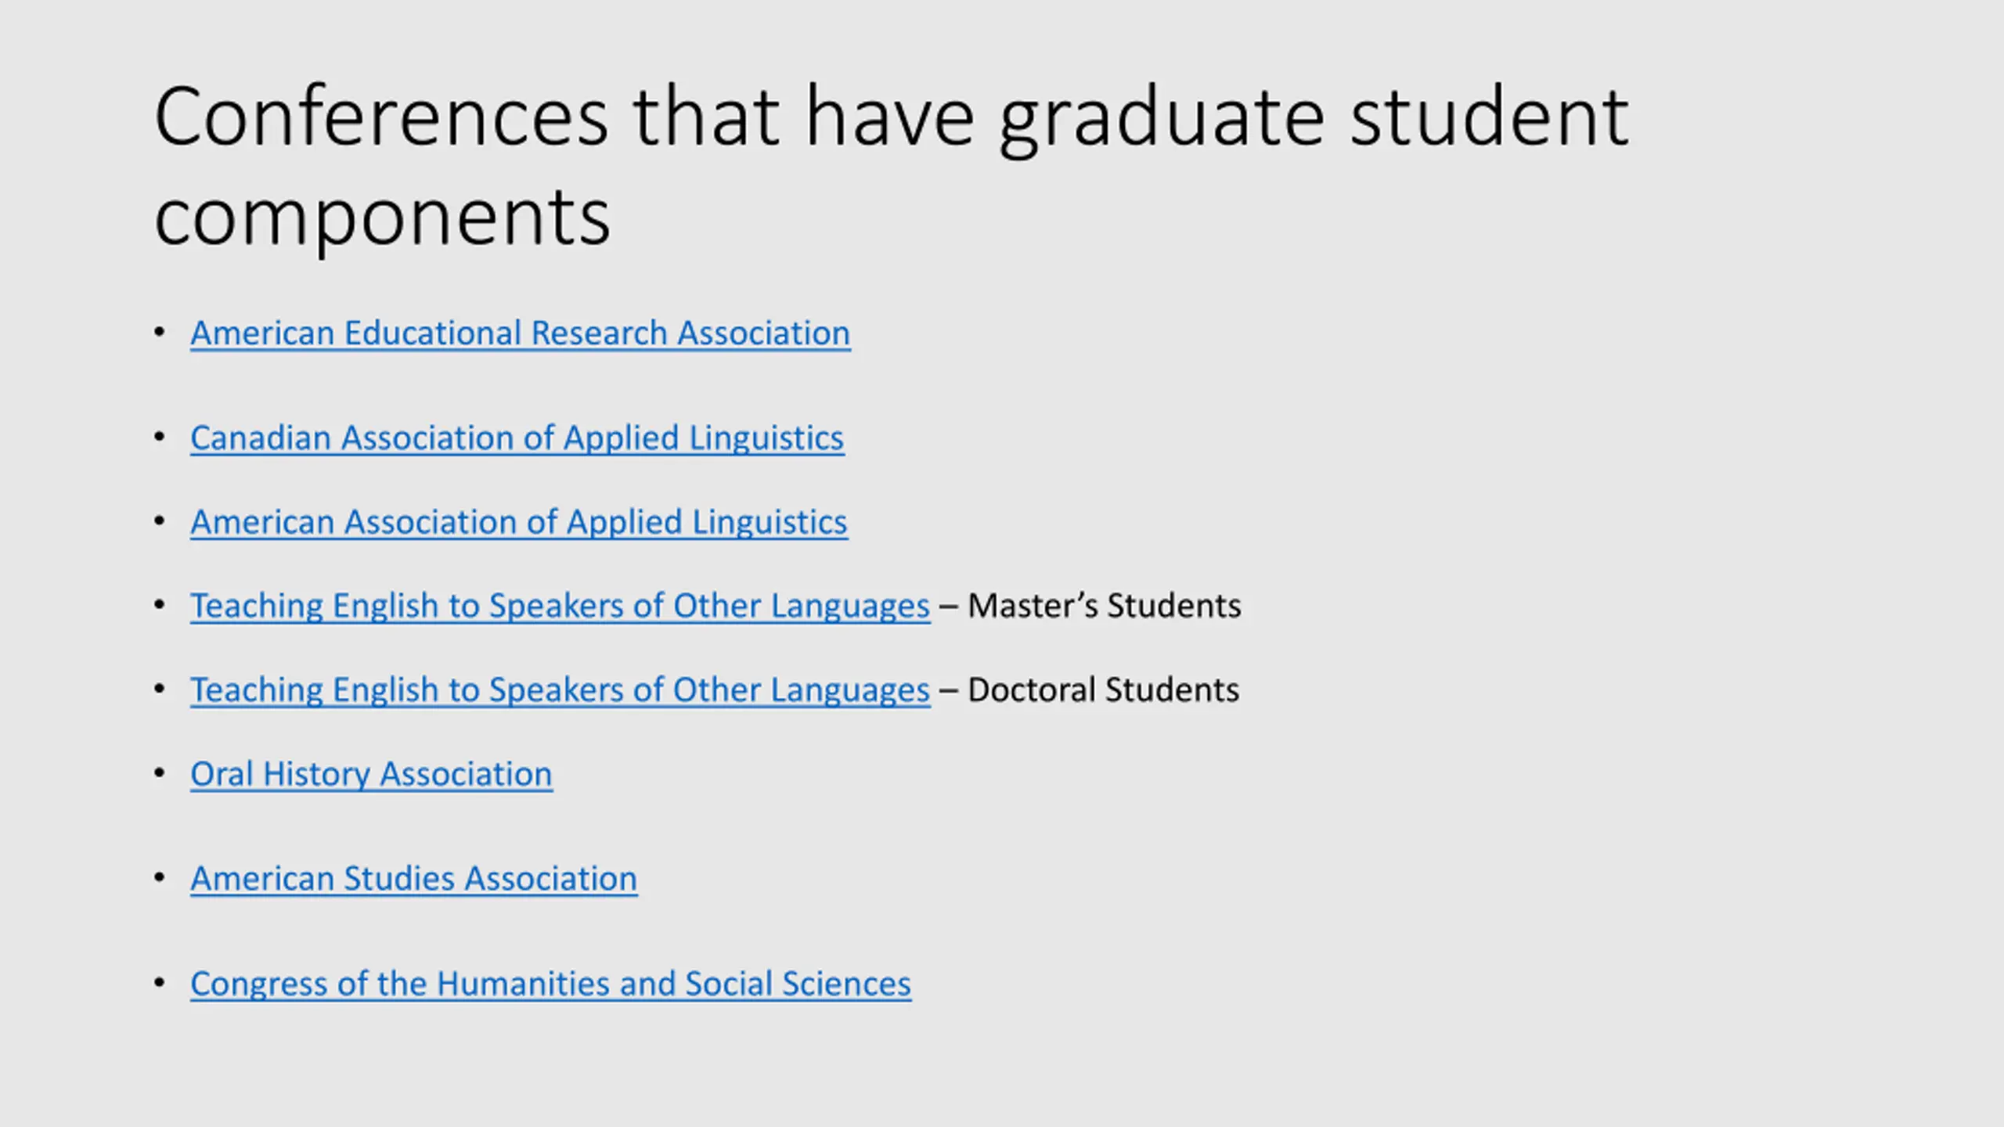Select the bullet before Oral History Association
Image resolution: width=2004 pixels, height=1127 pixels.
click(x=160, y=773)
